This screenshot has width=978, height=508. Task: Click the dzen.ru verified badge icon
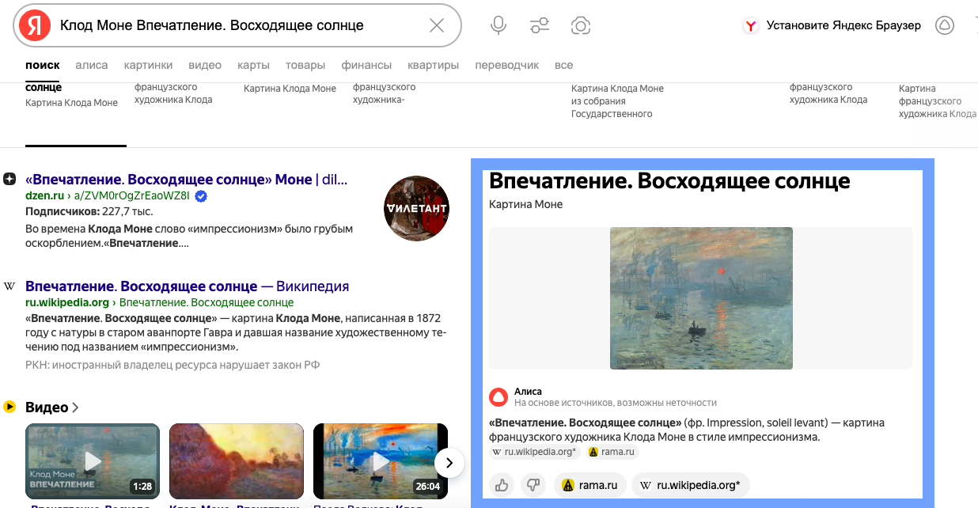(x=201, y=195)
